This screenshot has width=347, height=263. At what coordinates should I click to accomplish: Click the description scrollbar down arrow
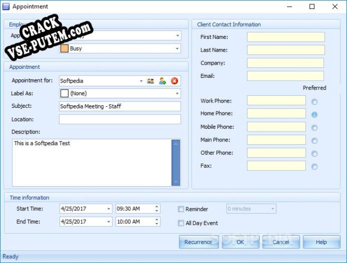click(176, 182)
